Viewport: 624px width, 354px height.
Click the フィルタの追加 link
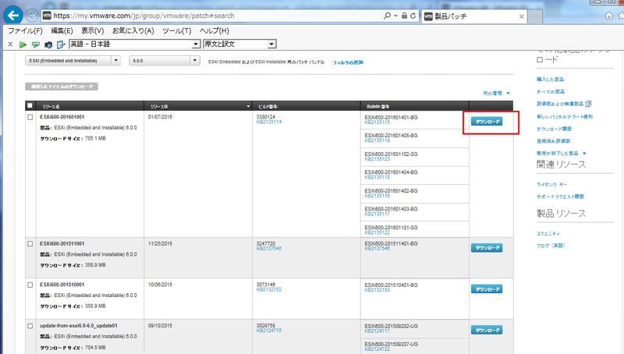pyautogui.click(x=348, y=62)
